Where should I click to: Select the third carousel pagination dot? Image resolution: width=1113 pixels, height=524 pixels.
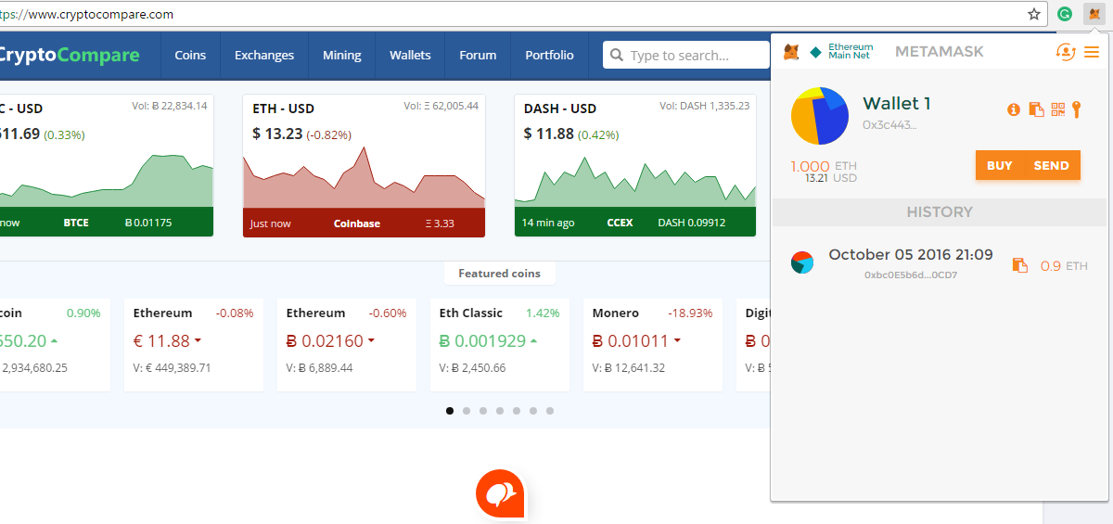(483, 411)
